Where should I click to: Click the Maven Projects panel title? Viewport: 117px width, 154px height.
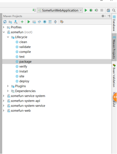coord(13,16)
